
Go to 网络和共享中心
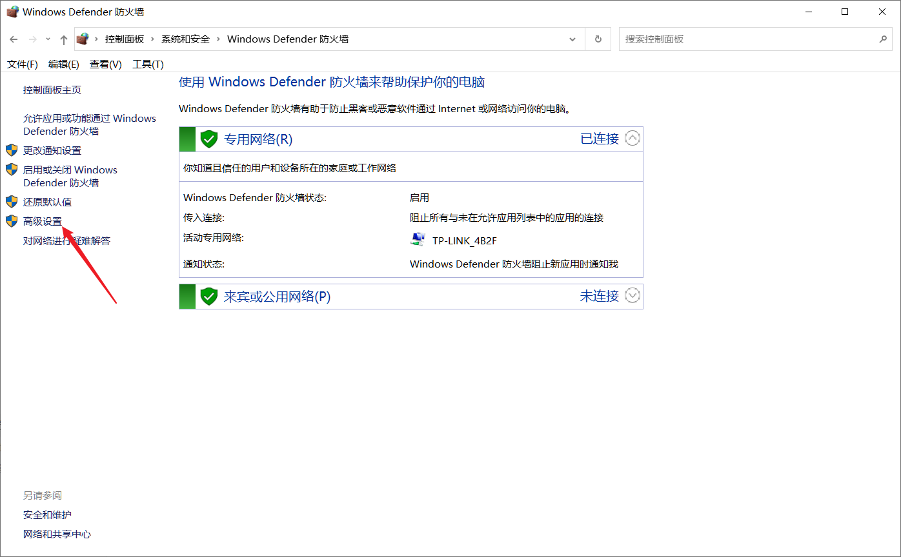pyautogui.click(x=57, y=534)
